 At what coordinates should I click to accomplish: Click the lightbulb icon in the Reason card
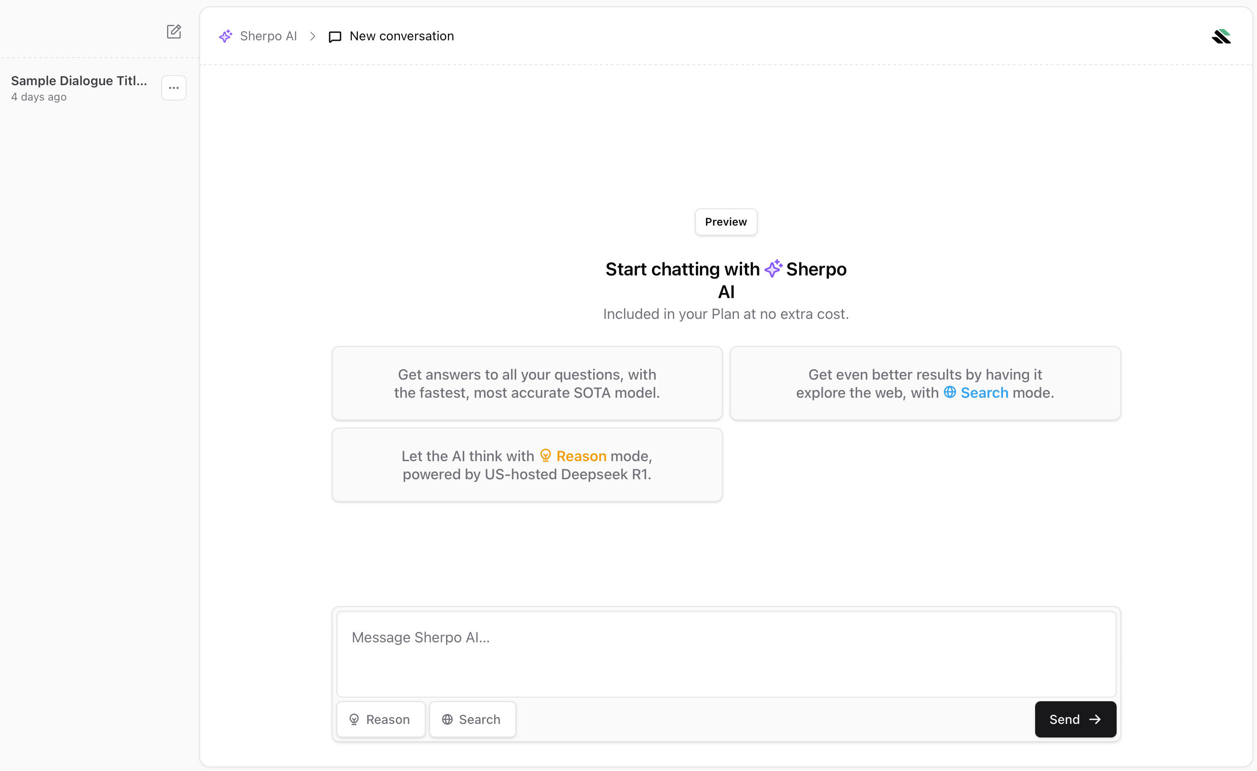coord(546,455)
